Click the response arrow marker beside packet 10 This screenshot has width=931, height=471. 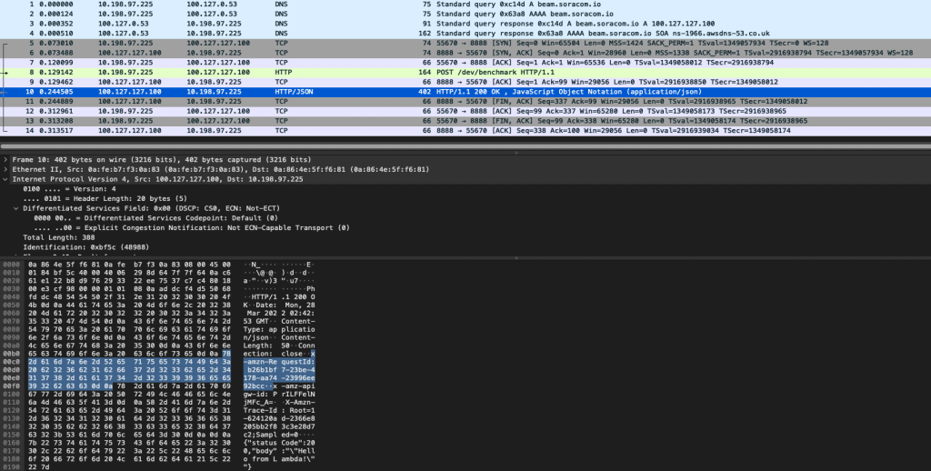pos(6,92)
